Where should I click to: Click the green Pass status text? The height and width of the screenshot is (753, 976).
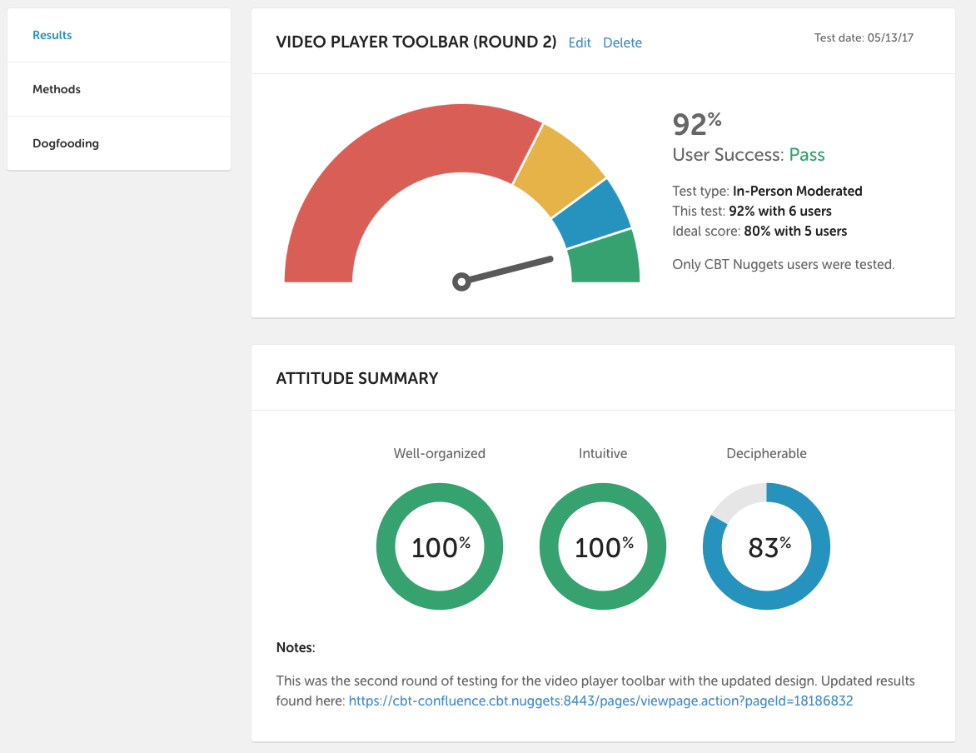pos(807,155)
